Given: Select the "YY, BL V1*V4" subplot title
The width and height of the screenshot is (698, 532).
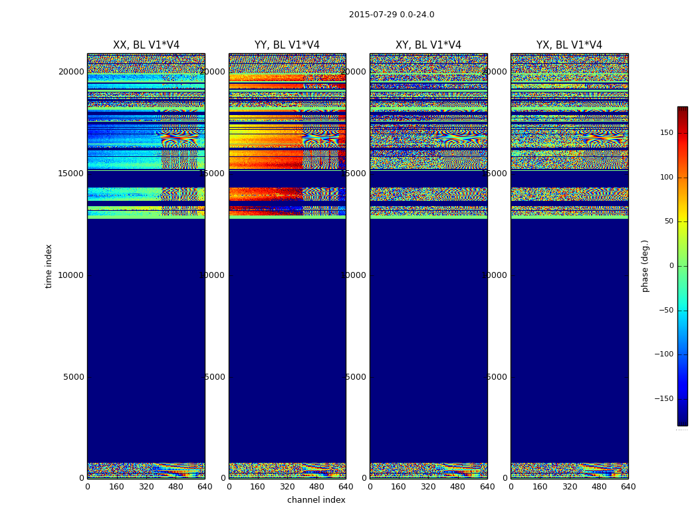Looking at the screenshot, I should [x=287, y=45].
